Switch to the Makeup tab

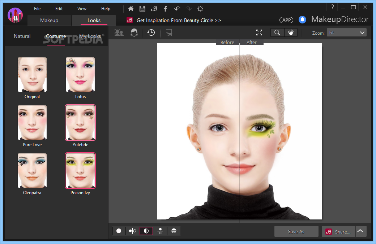click(49, 20)
